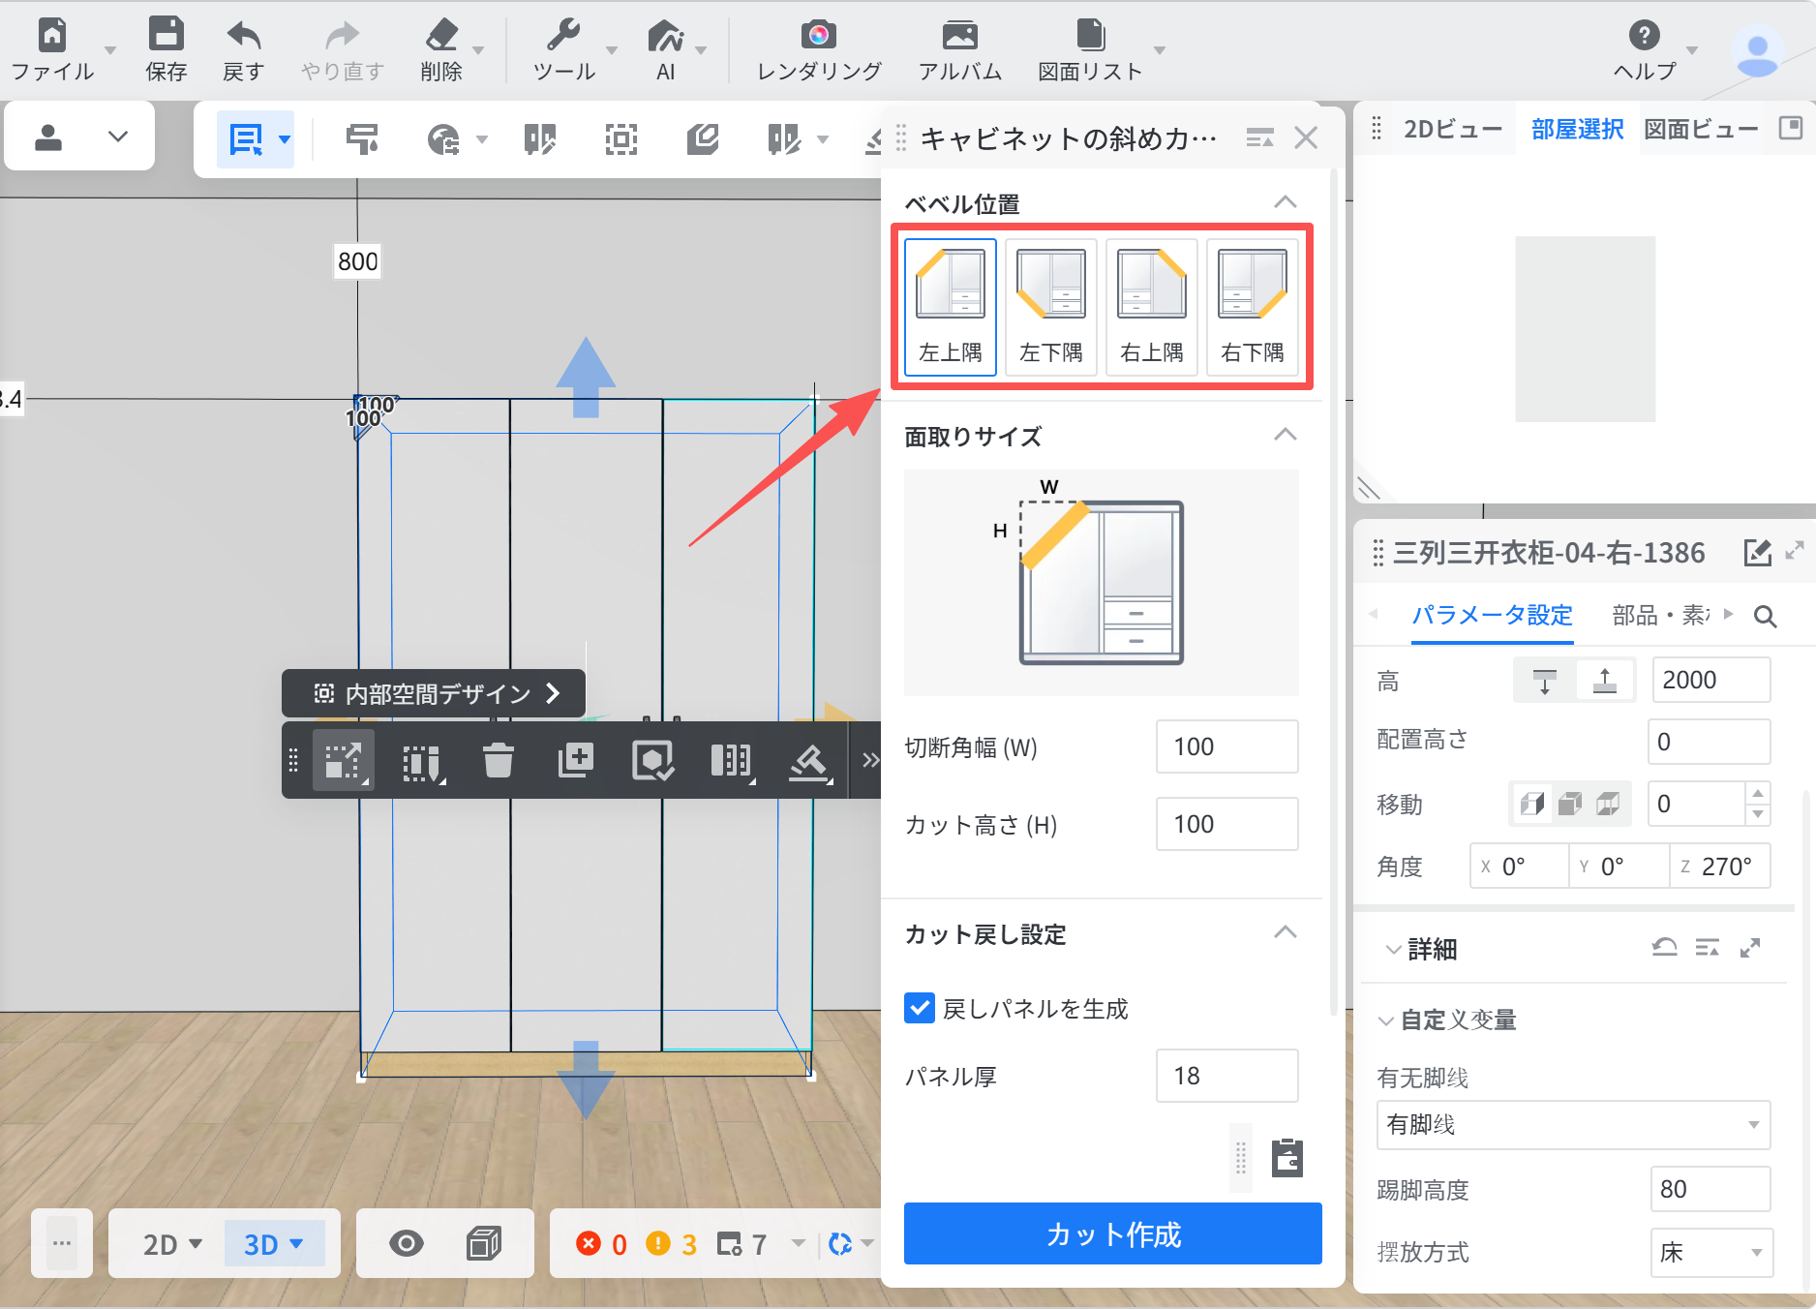Open the ヘルプ question mark icon
The height and width of the screenshot is (1309, 1816).
(1644, 35)
